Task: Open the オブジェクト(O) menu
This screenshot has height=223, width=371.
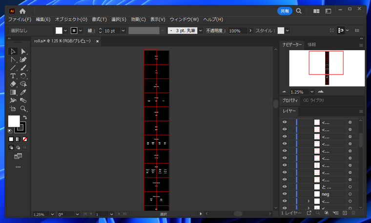Action: pos(71,20)
